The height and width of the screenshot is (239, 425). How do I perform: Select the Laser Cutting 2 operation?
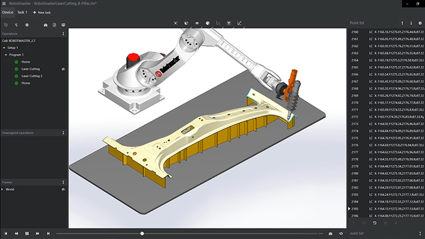coord(32,76)
